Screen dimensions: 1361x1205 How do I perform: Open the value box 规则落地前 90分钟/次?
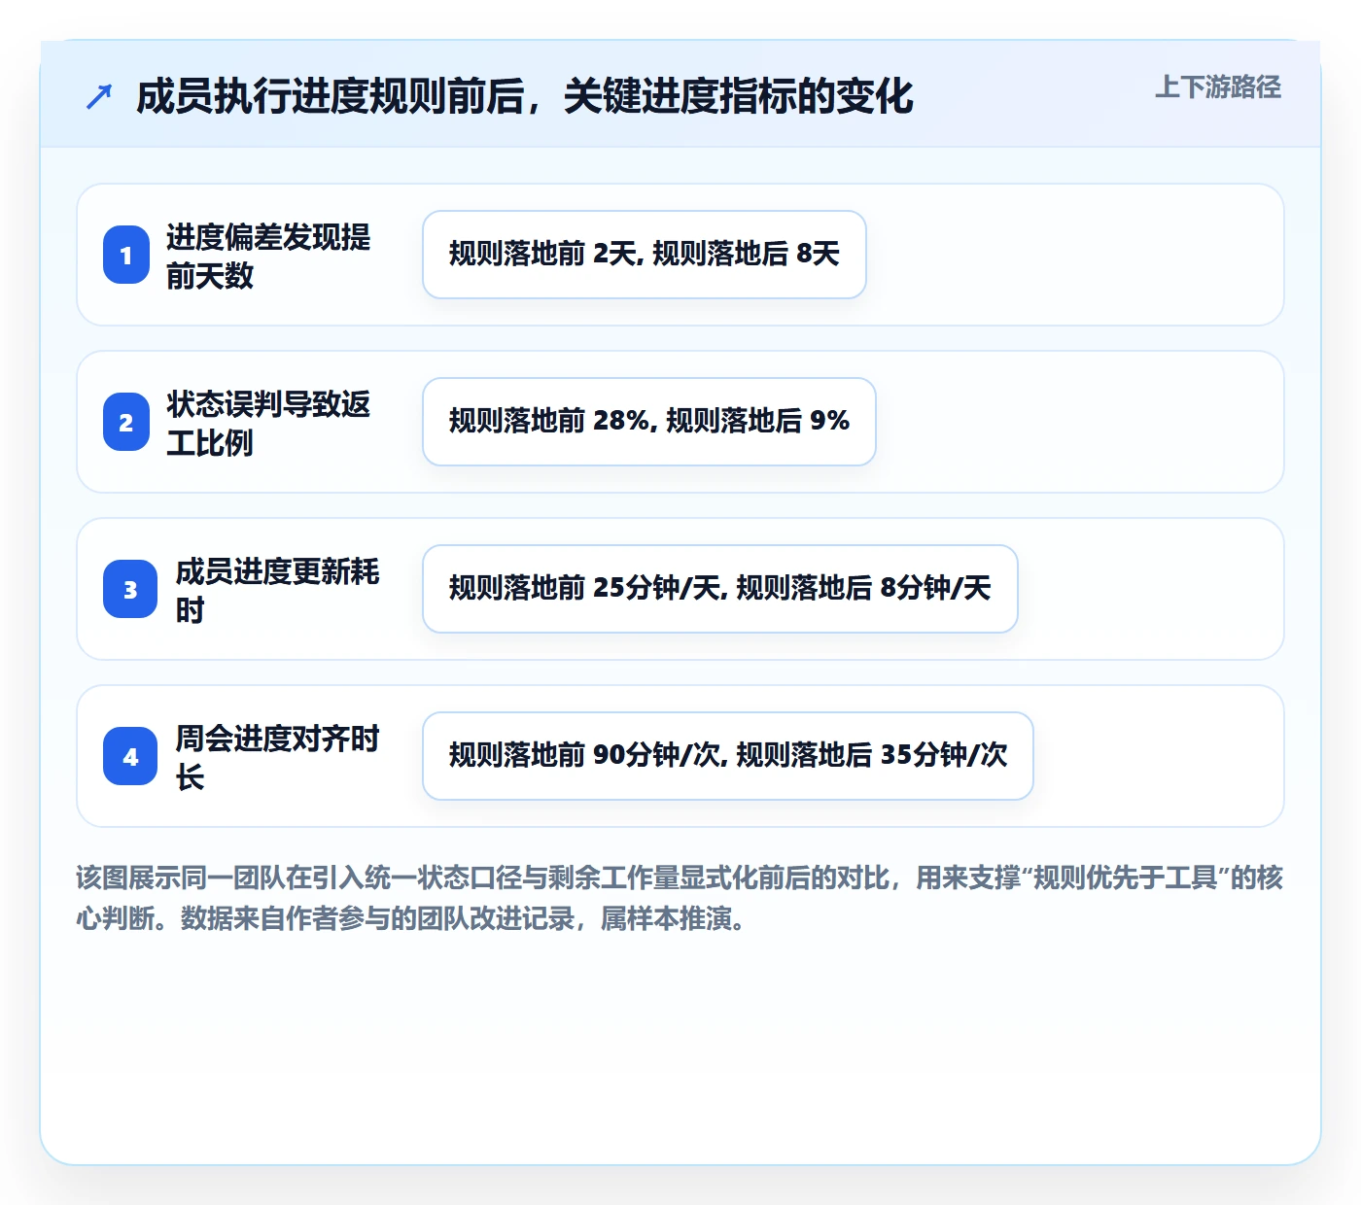point(728,756)
